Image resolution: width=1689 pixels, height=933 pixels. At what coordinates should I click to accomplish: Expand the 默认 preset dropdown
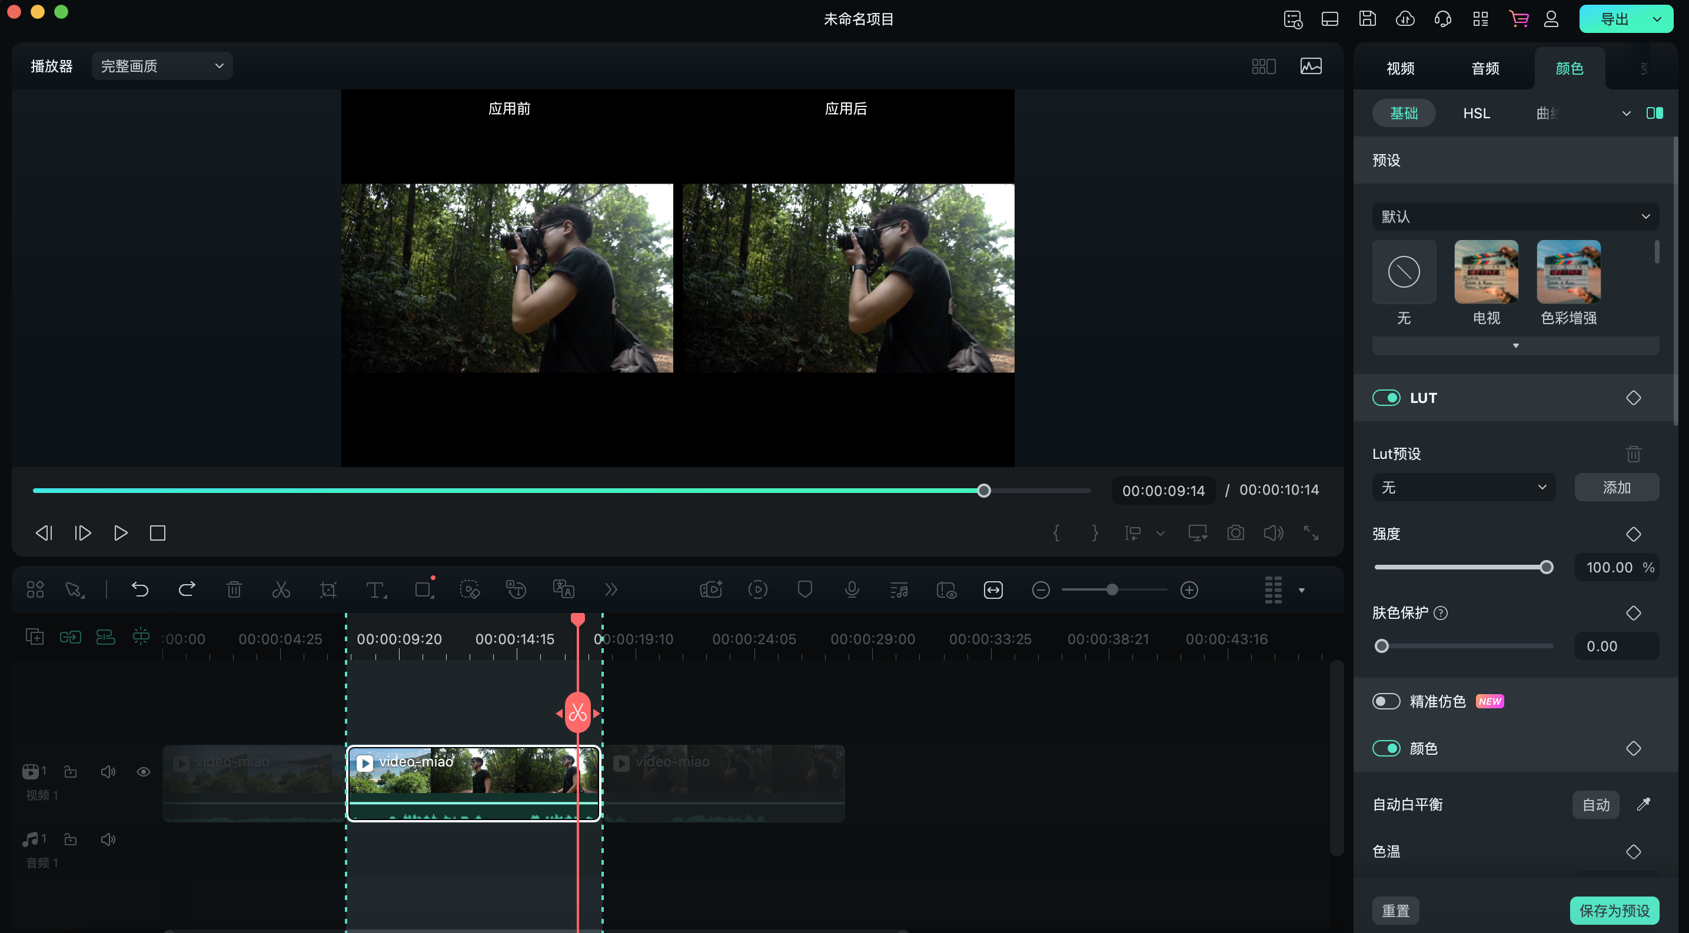coord(1515,217)
